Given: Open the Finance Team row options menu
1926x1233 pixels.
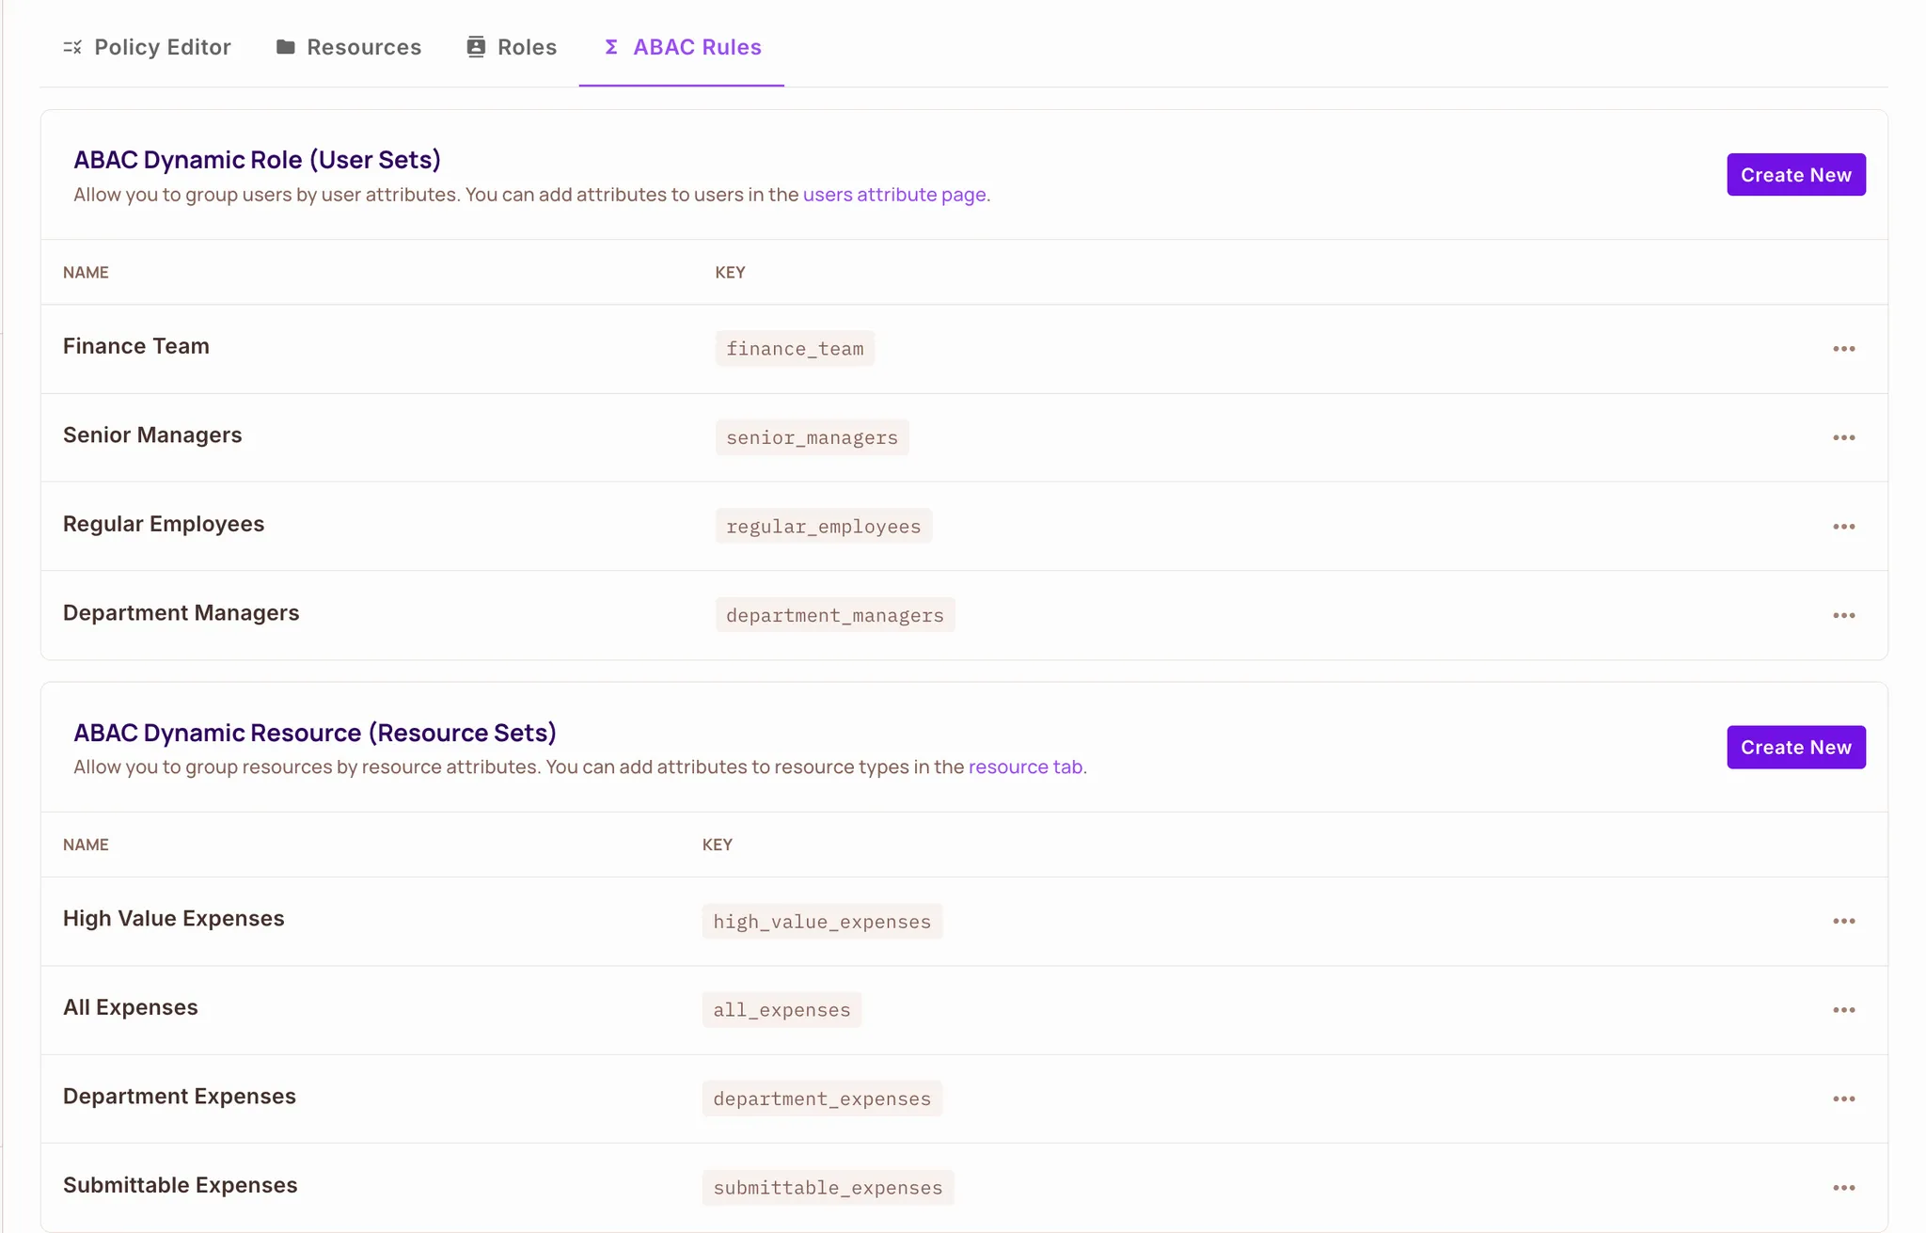Looking at the screenshot, I should (1843, 349).
